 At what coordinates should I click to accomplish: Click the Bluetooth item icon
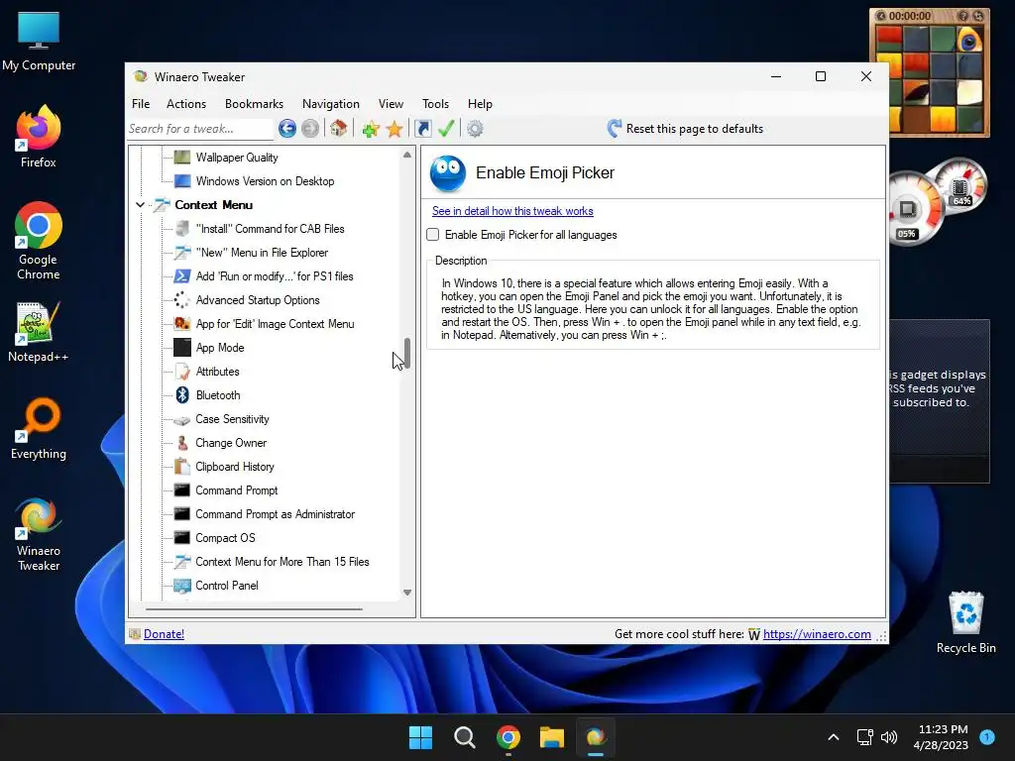pos(182,395)
